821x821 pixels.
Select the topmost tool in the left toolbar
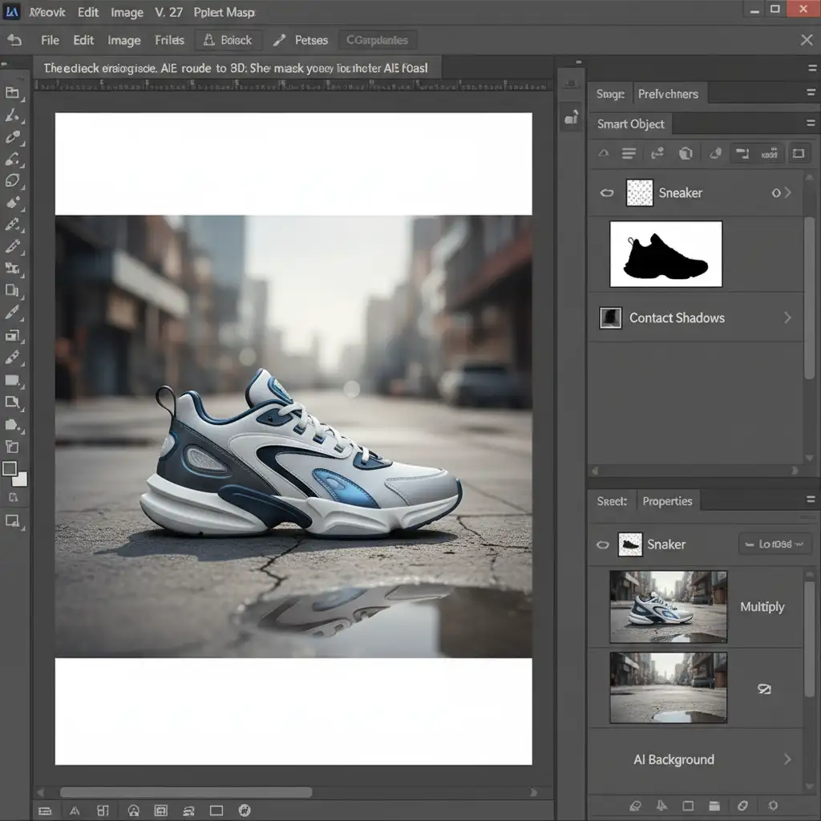point(12,93)
